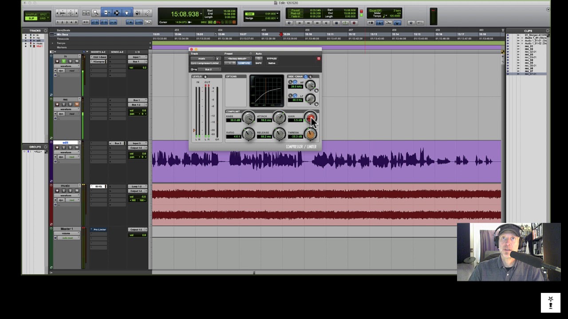
Task: Solo the in track
Action: tap(70, 62)
